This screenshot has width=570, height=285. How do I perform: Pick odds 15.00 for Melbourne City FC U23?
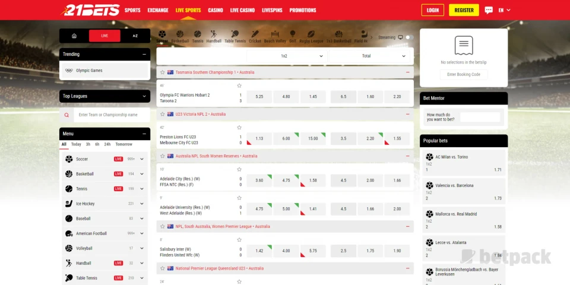313,138
